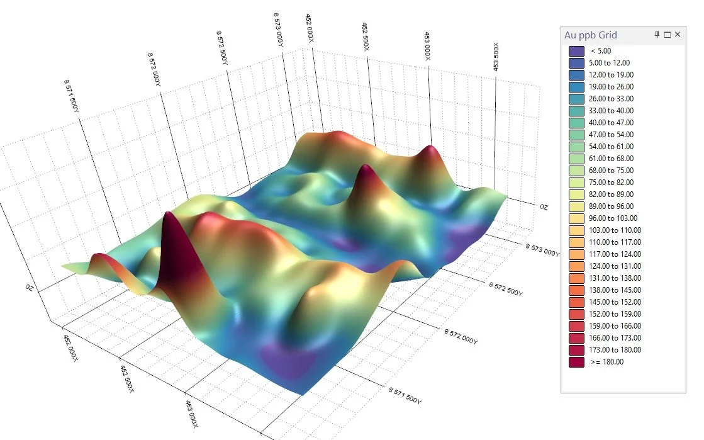
Task: Click the '8 571 500Y' label at bottom right
Action: pos(405,396)
